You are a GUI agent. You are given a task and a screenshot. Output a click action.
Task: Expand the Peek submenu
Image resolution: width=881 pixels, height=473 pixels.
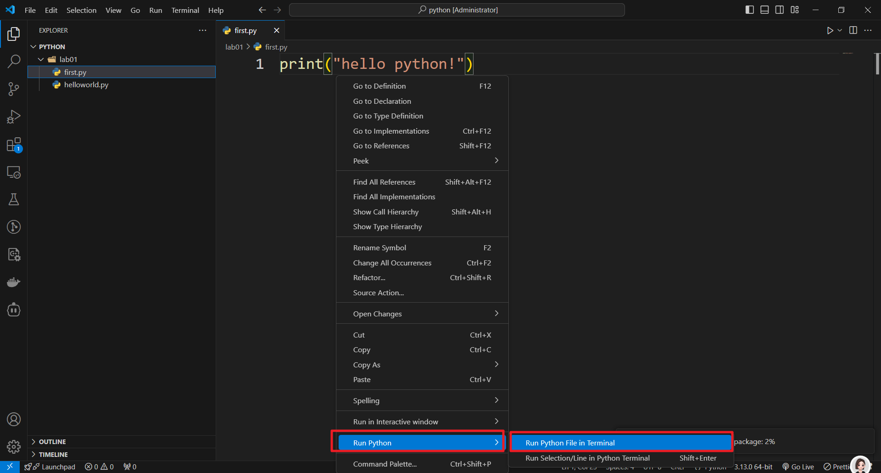pos(422,161)
